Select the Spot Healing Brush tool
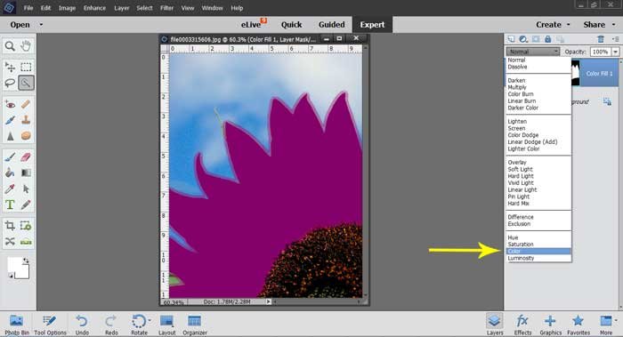Image resolution: width=623 pixels, height=337 pixels. coord(26,104)
